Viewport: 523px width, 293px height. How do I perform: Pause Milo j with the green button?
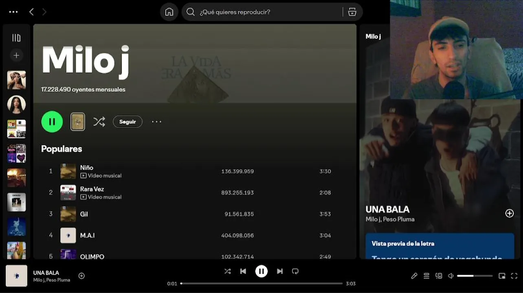pyautogui.click(x=52, y=121)
